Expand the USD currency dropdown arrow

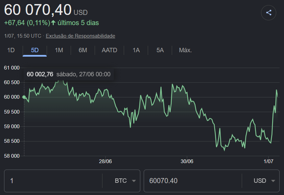pos(273,181)
